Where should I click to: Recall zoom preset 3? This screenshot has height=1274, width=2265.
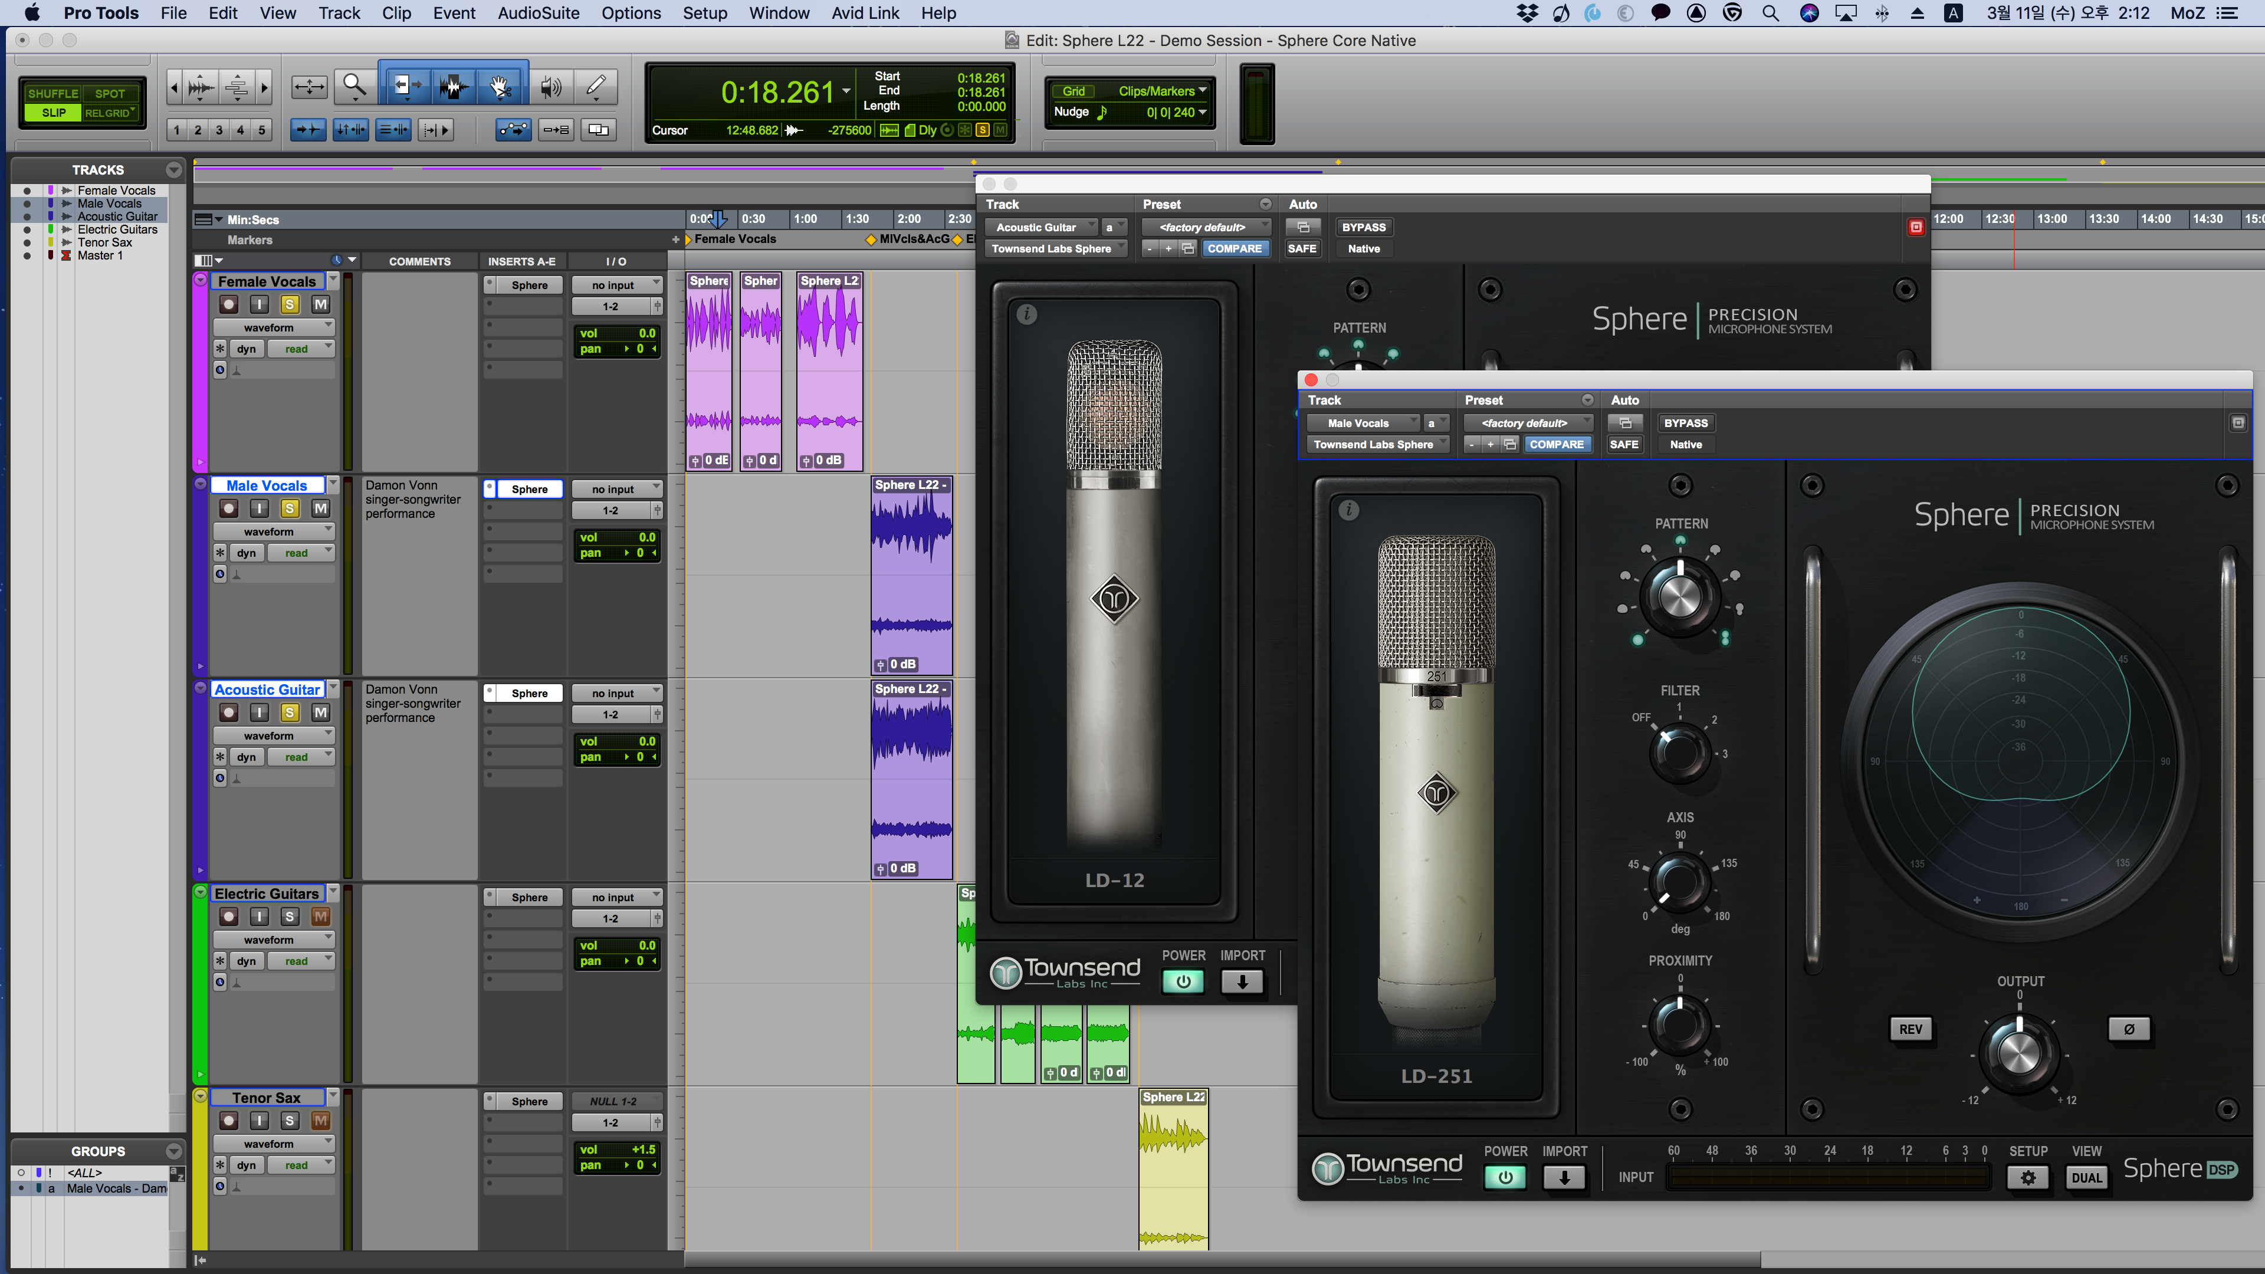[x=219, y=130]
